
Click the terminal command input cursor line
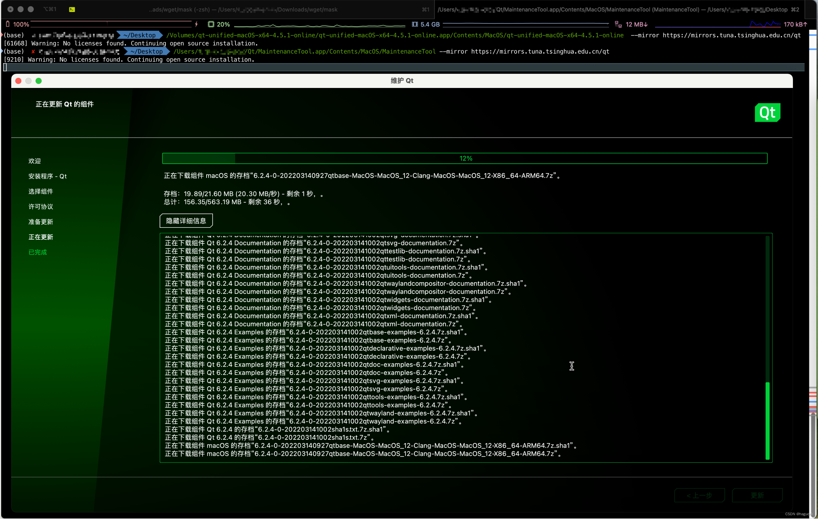click(403, 67)
